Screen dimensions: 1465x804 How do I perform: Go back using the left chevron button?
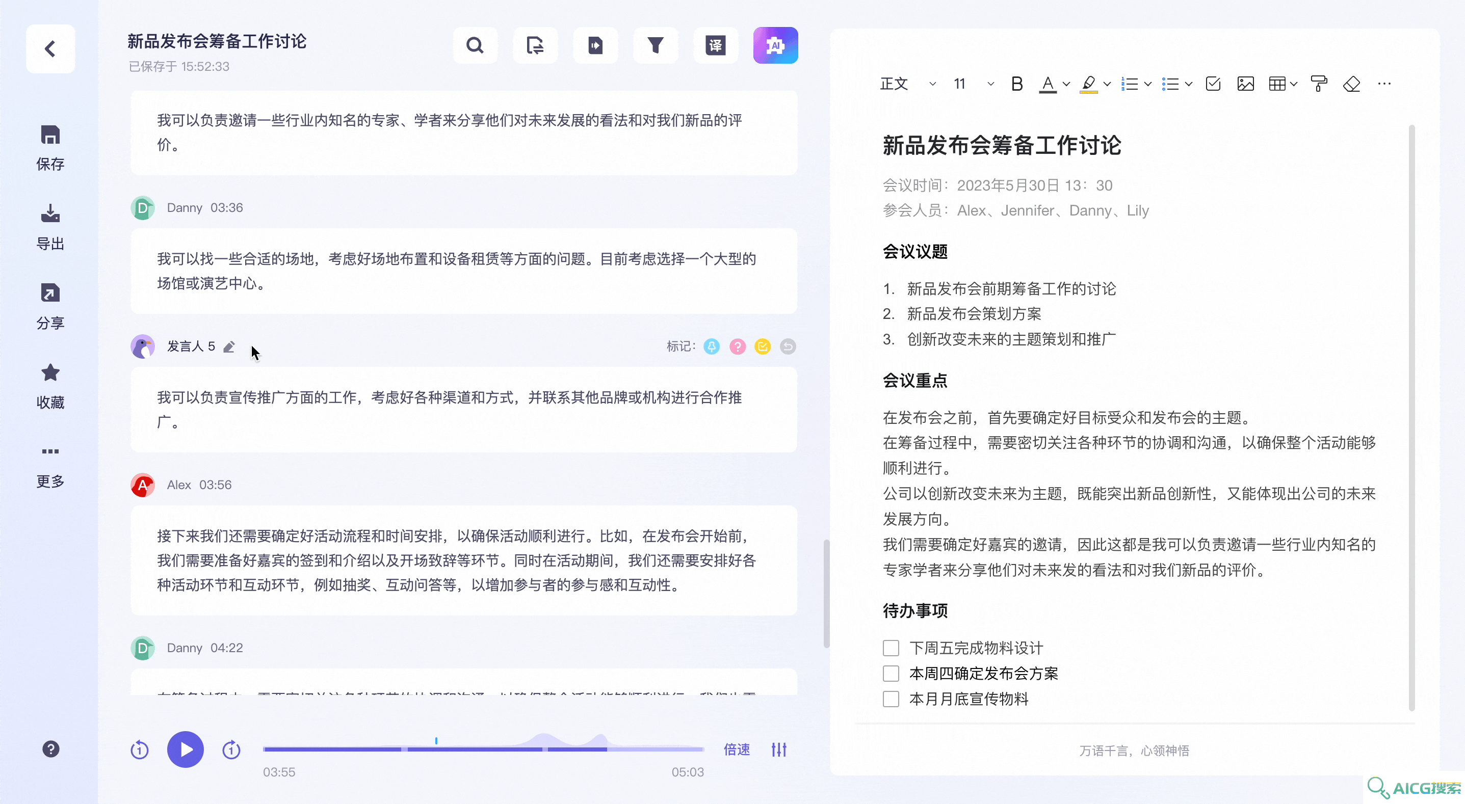point(50,49)
